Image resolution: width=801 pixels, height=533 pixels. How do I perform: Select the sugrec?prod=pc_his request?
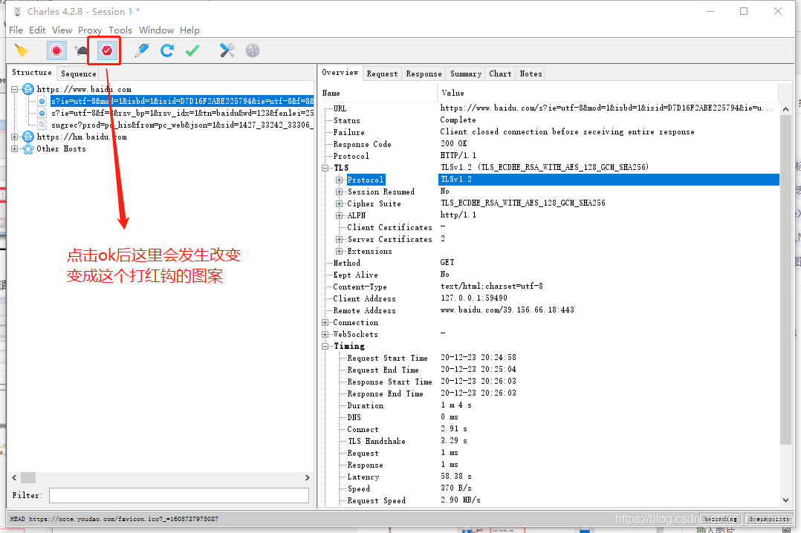182,125
